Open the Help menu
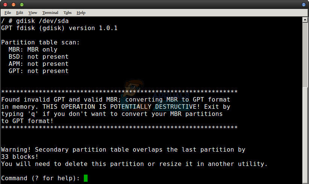The width and height of the screenshot is (309, 184). click(x=81, y=13)
